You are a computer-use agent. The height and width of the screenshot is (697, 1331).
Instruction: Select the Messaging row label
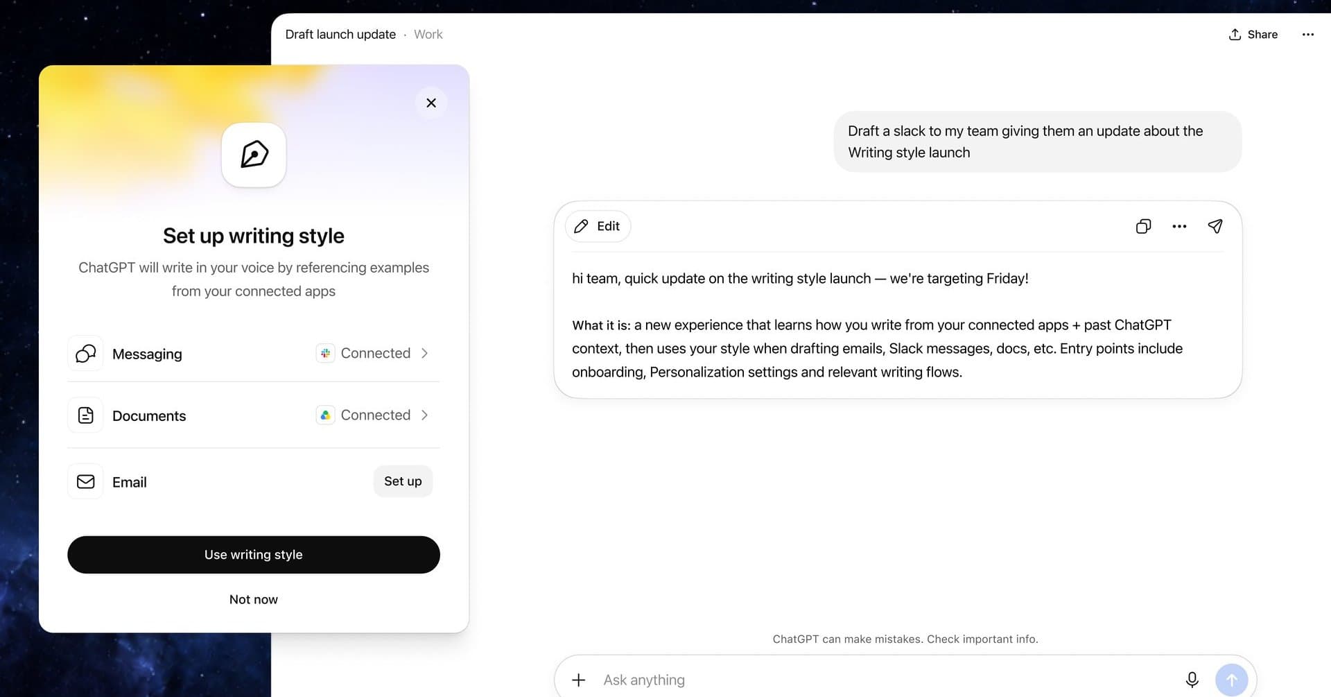[147, 354]
